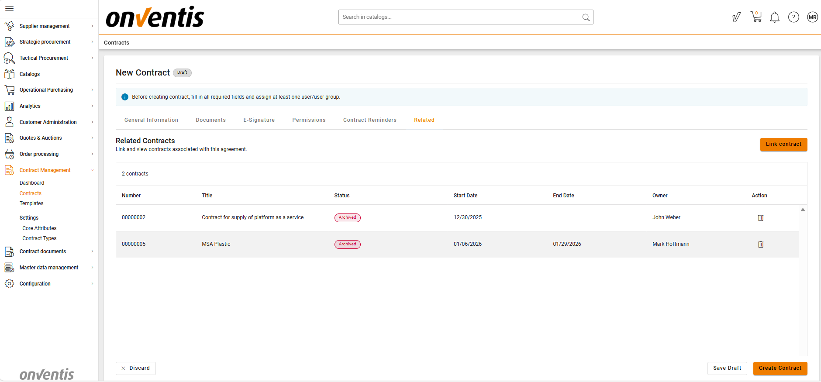Open the shopping cart icon

756,17
